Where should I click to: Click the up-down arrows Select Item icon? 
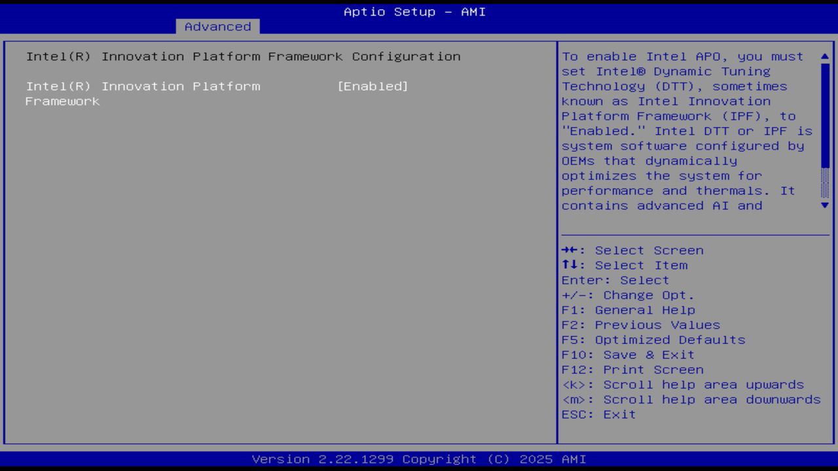coord(570,265)
